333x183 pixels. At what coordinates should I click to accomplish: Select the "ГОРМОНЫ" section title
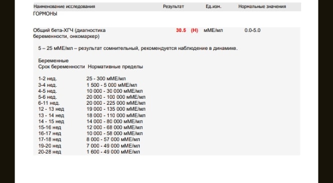[x=45, y=14]
